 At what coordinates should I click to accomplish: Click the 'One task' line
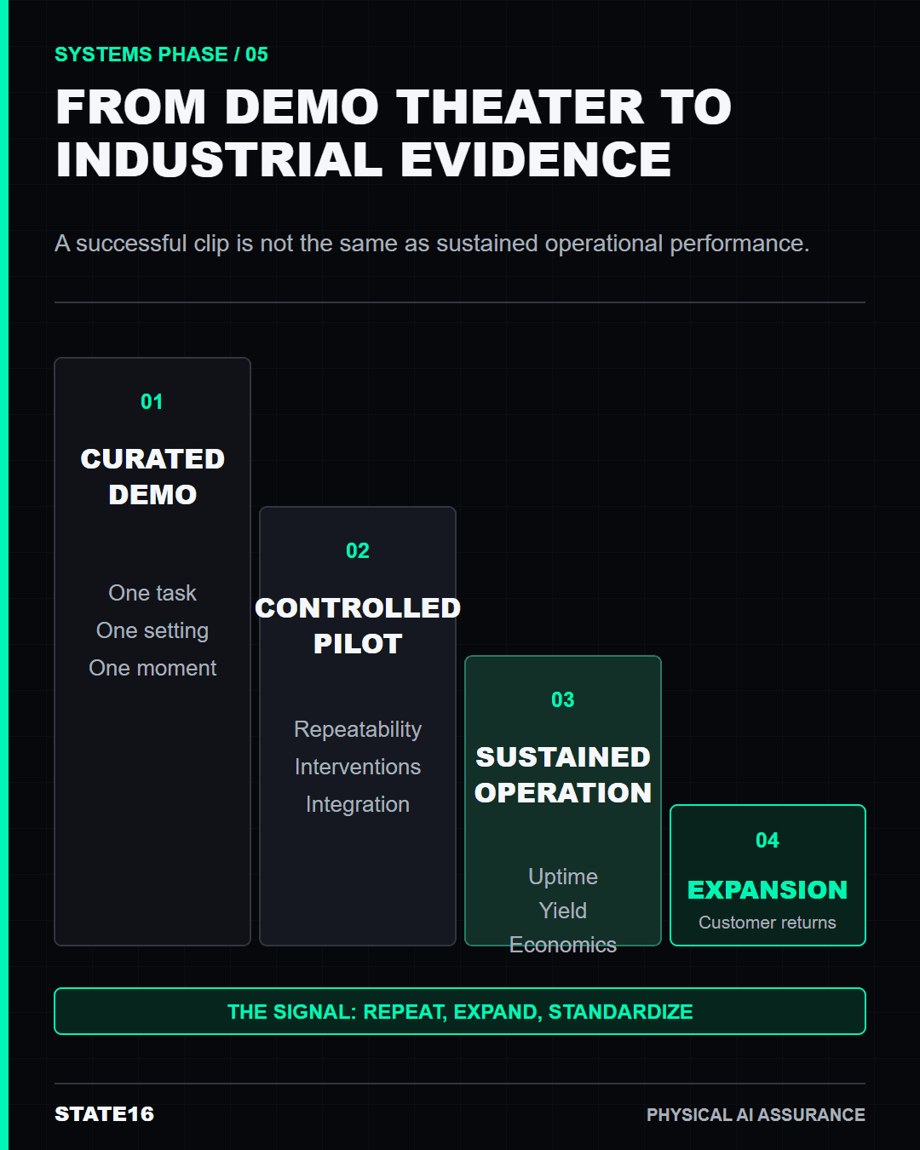tap(152, 593)
